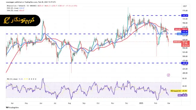Click the 400.00 price axis value

tap(185, 73)
